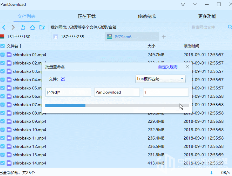Click the PanDownload replacement field

[117, 92]
